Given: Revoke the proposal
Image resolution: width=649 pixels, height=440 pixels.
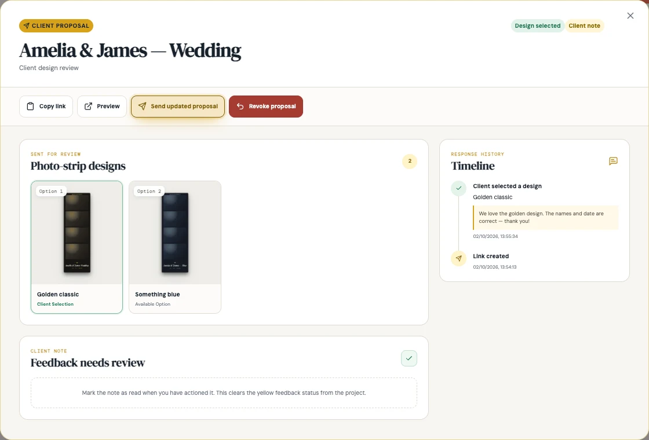Looking at the screenshot, I should 266,107.
